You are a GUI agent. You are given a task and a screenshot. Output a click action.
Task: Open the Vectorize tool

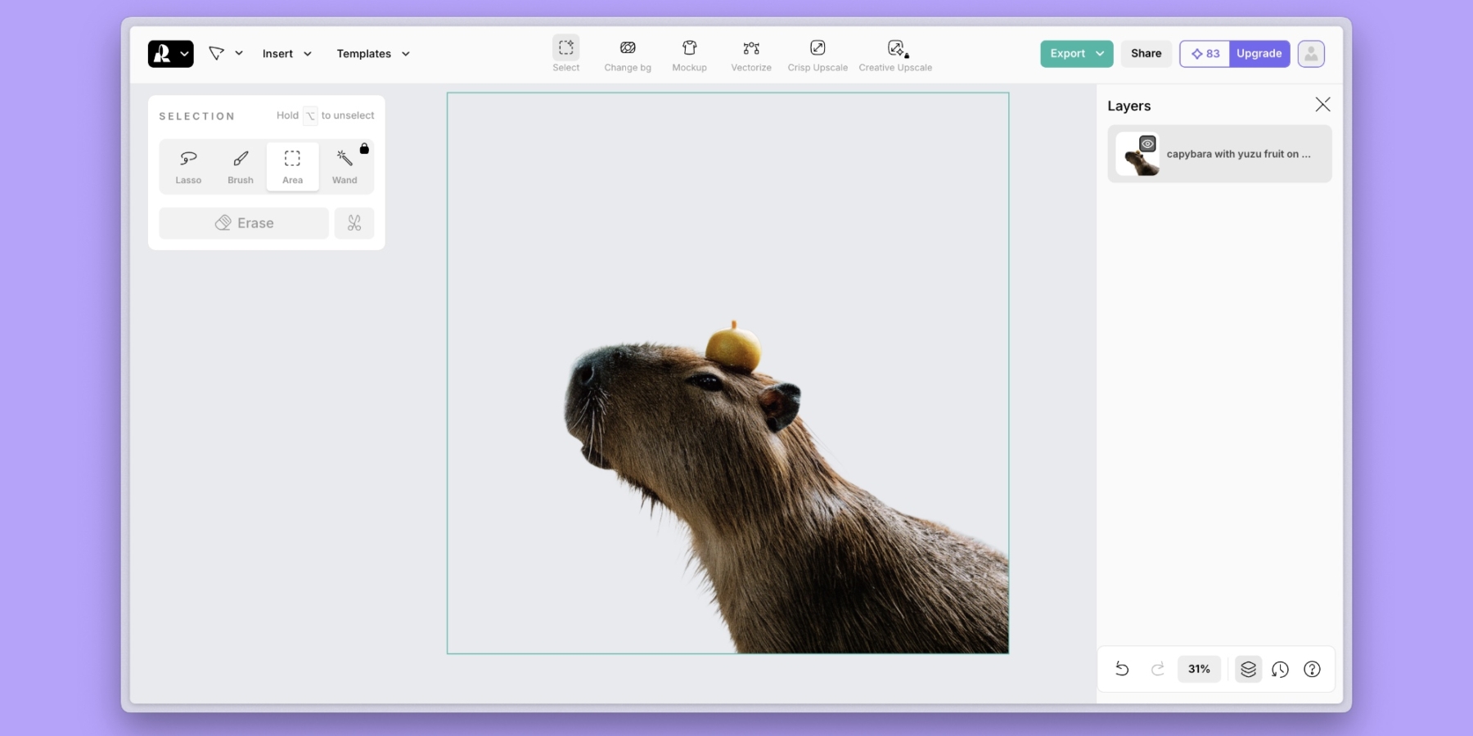(750, 55)
